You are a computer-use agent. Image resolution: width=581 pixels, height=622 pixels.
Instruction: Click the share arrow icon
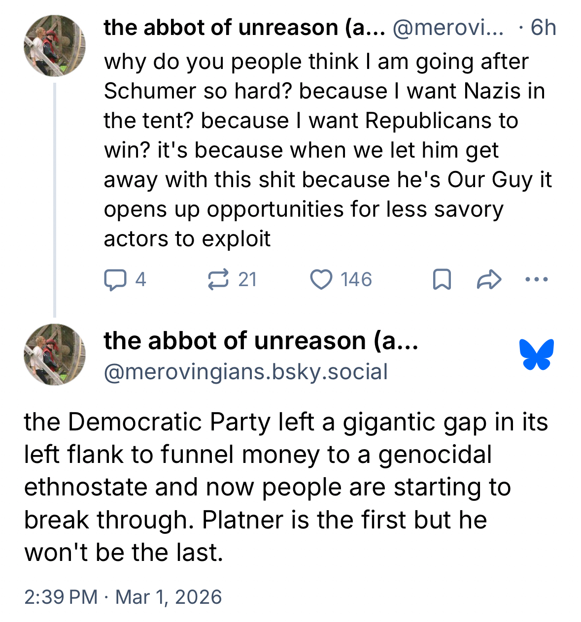(x=489, y=280)
